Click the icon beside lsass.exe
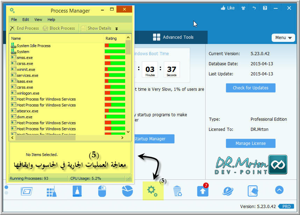 (13, 81)
